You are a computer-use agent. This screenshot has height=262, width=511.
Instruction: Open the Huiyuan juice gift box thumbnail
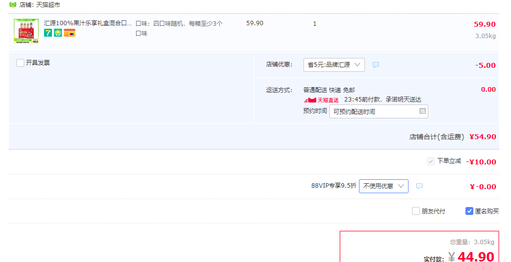[26, 31]
